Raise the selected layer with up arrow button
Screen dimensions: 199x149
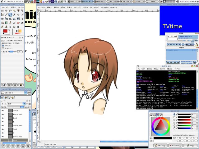coord(8,146)
